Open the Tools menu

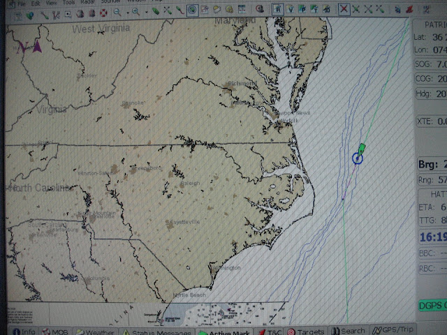point(68,2)
